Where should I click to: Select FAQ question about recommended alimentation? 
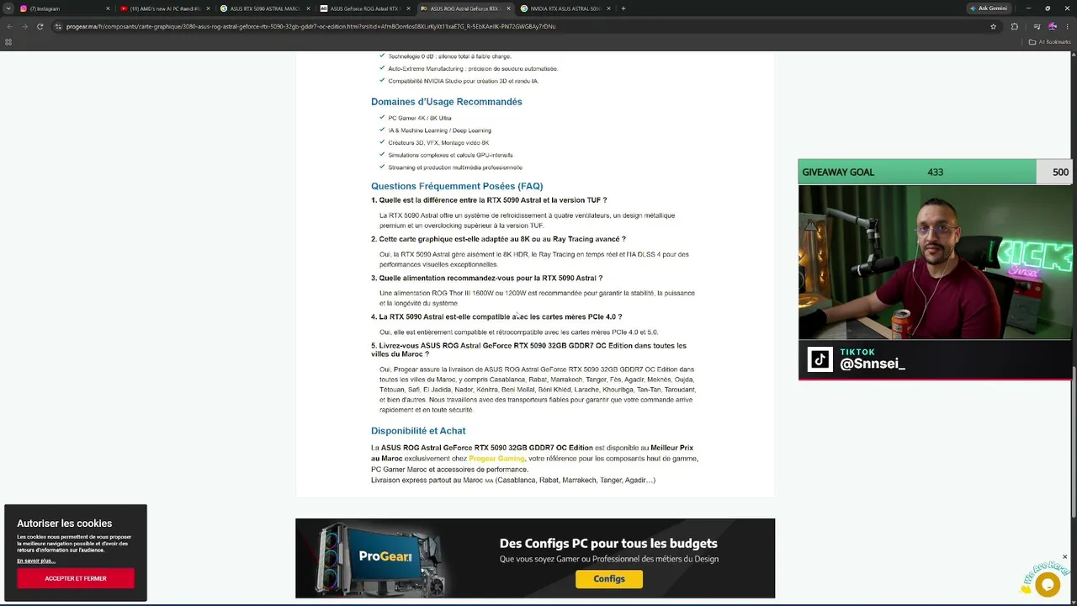(x=486, y=278)
